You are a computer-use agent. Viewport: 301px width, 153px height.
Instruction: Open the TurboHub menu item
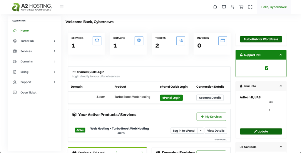pyautogui.click(x=27, y=41)
